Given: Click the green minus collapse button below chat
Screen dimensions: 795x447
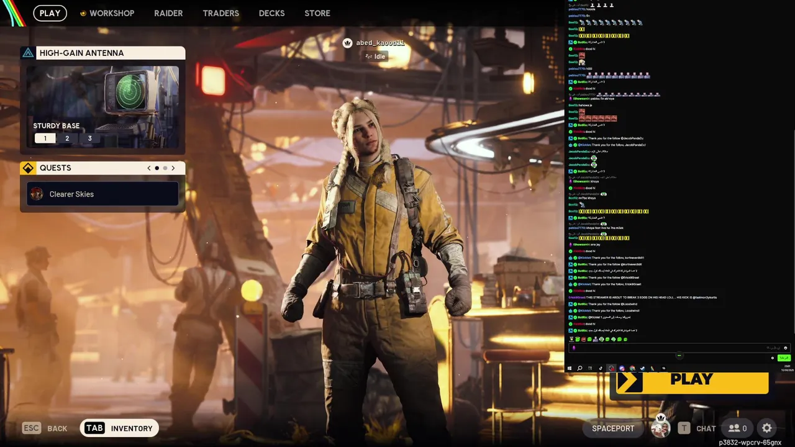Looking at the screenshot, I should 679,355.
